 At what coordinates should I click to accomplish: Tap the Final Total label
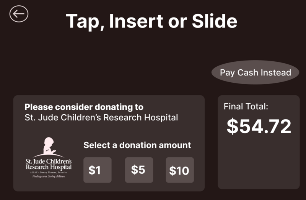(x=246, y=107)
